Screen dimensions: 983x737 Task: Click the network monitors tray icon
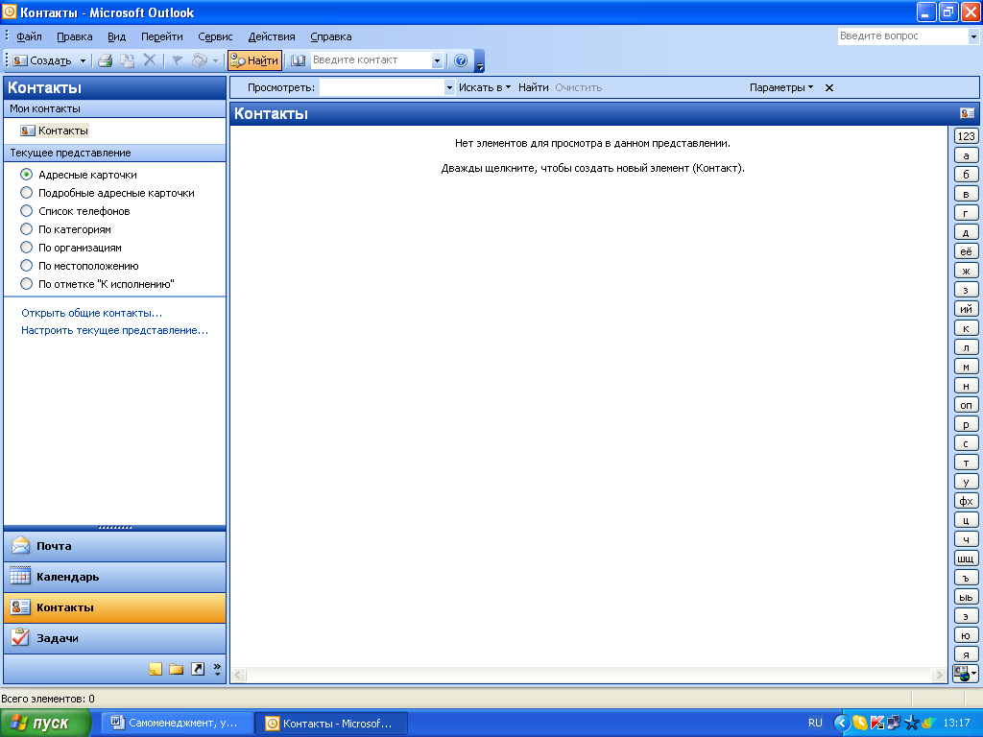coord(894,723)
